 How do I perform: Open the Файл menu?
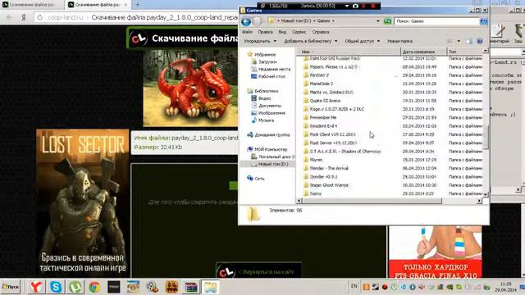pyautogui.click(x=247, y=32)
